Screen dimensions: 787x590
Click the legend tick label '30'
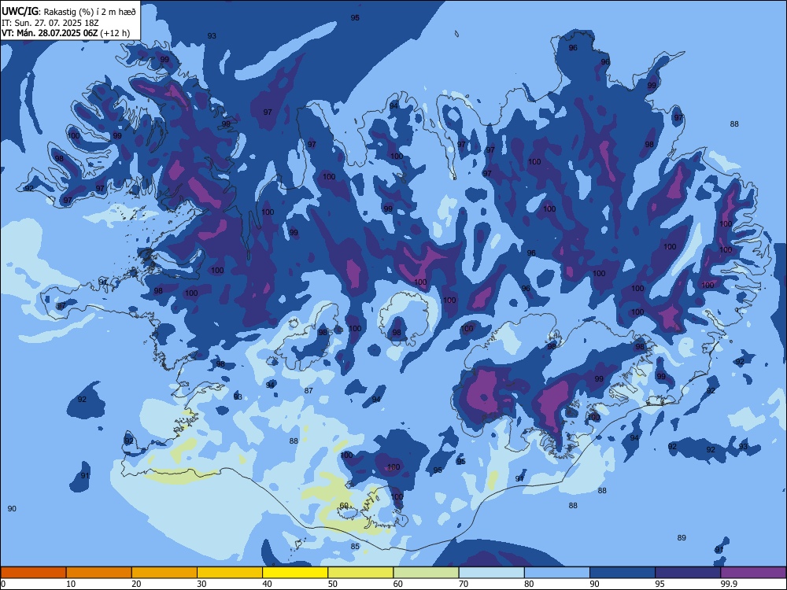[x=201, y=584]
